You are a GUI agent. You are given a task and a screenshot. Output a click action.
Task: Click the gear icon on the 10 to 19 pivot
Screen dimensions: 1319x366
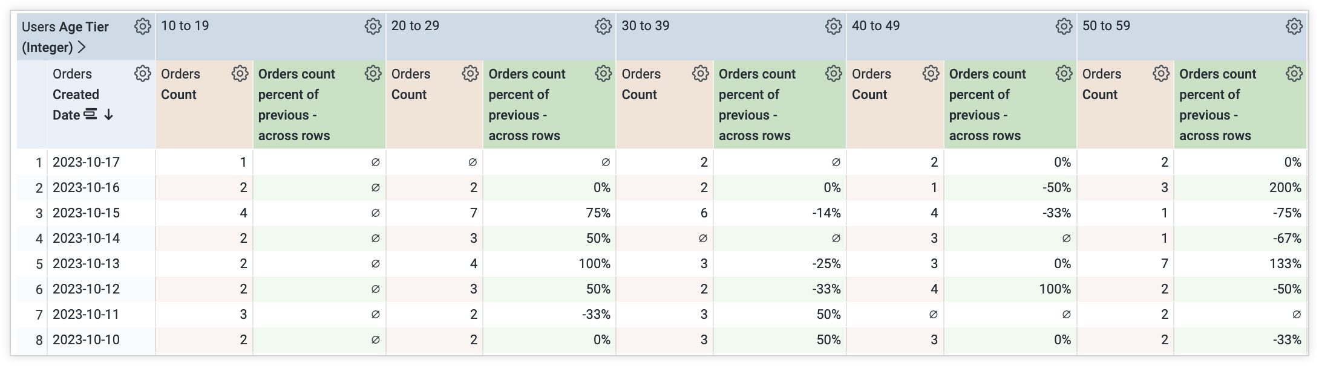coord(373,27)
